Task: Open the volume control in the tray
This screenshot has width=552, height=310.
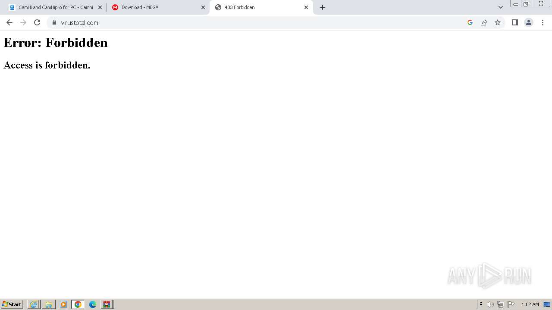Action: (490, 304)
